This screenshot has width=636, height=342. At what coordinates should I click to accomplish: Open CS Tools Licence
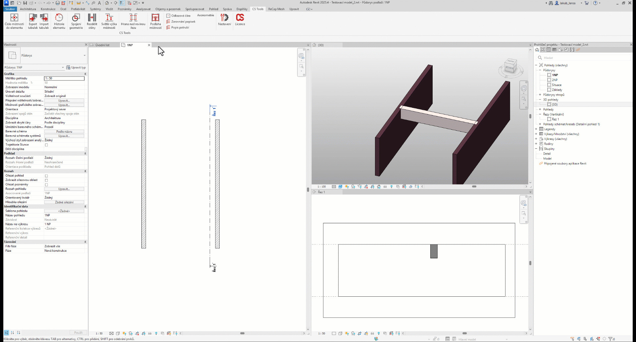point(240,20)
